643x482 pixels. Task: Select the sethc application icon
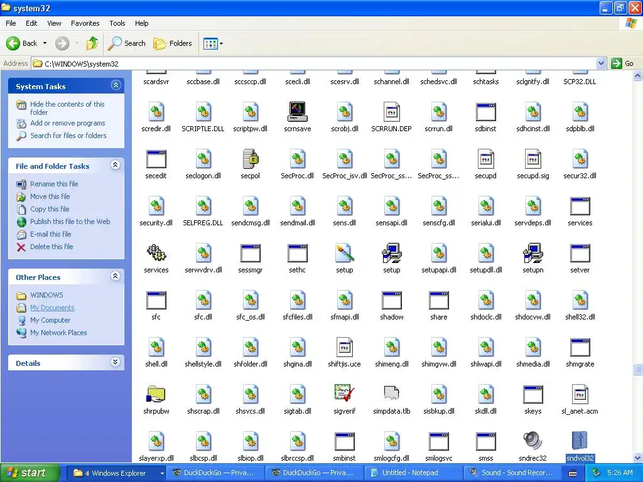tap(297, 253)
